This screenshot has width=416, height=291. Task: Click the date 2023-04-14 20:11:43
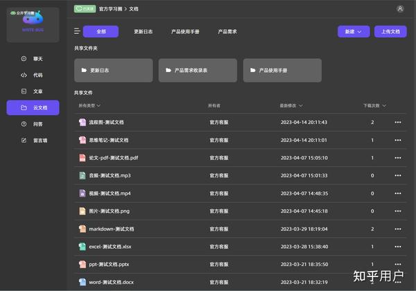304,122
